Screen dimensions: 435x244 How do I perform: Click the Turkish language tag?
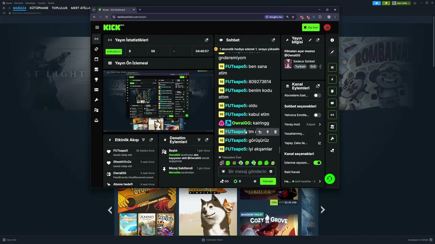click(300, 67)
